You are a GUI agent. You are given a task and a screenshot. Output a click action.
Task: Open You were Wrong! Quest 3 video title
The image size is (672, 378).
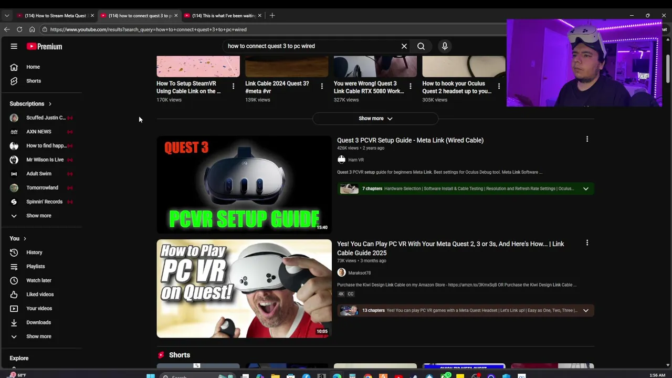(x=369, y=87)
